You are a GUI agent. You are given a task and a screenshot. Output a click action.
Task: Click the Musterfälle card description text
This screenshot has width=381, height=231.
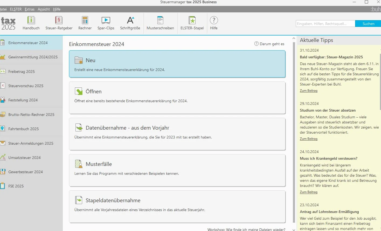pyautogui.click(x=127, y=173)
